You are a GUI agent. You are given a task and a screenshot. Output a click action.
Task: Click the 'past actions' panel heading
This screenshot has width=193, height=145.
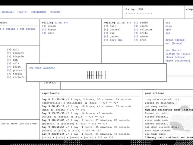pos(154,93)
